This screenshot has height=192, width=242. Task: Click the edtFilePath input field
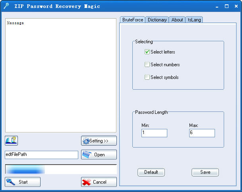coord(41,155)
